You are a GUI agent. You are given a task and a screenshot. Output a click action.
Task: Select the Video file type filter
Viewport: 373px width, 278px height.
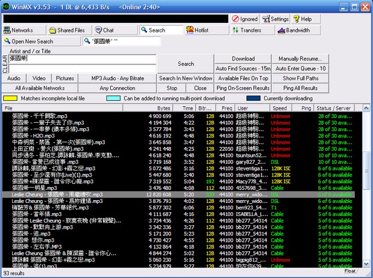click(x=39, y=78)
